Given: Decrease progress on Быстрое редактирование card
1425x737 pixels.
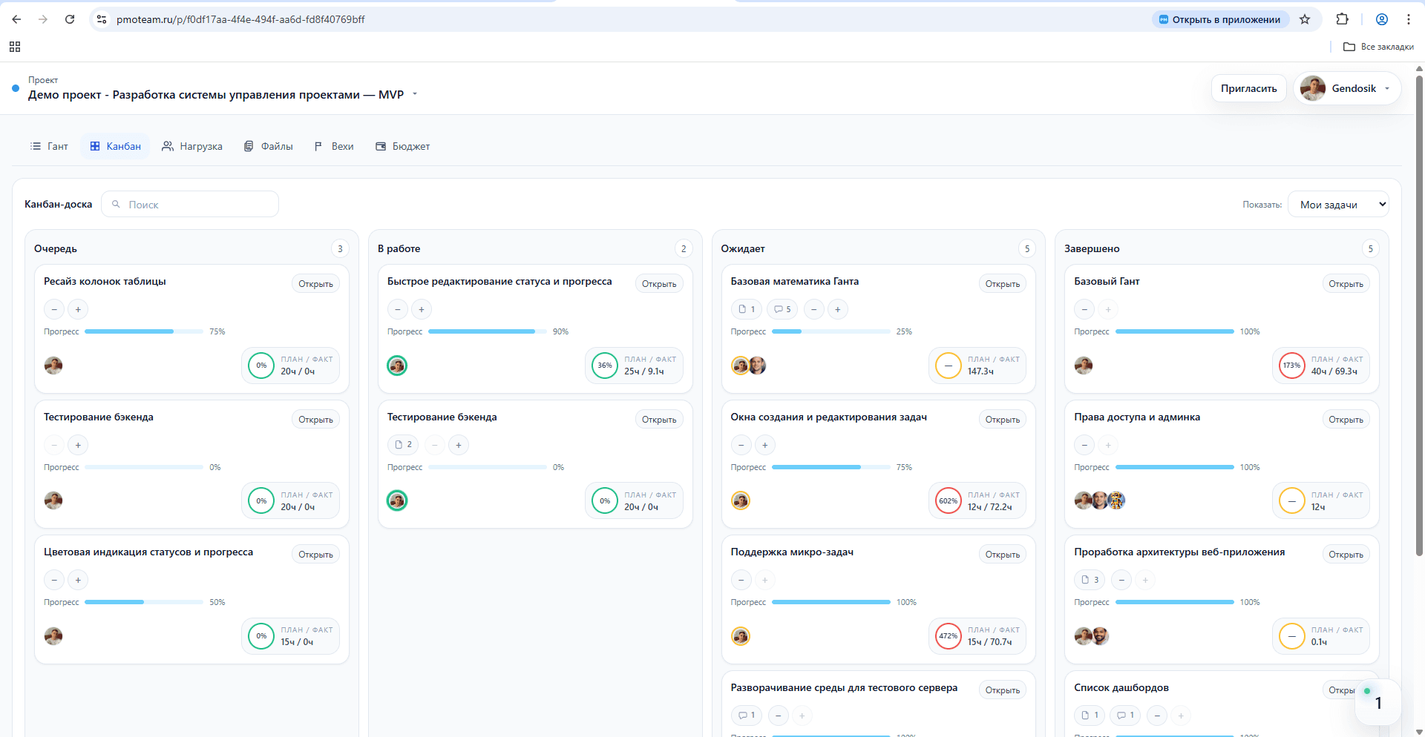Looking at the screenshot, I should pyautogui.click(x=398, y=309).
